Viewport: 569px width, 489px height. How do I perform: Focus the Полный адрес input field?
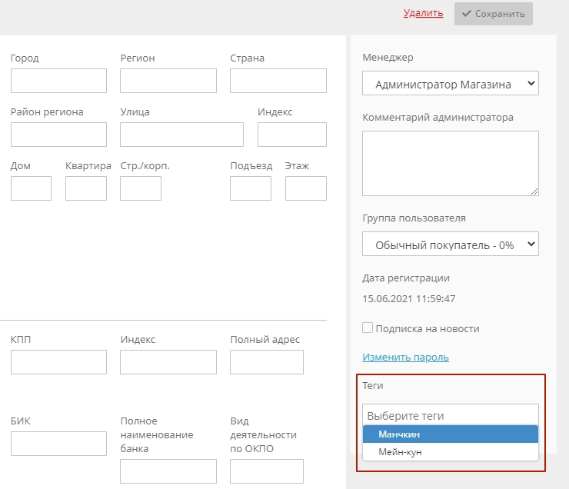(x=267, y=362)
